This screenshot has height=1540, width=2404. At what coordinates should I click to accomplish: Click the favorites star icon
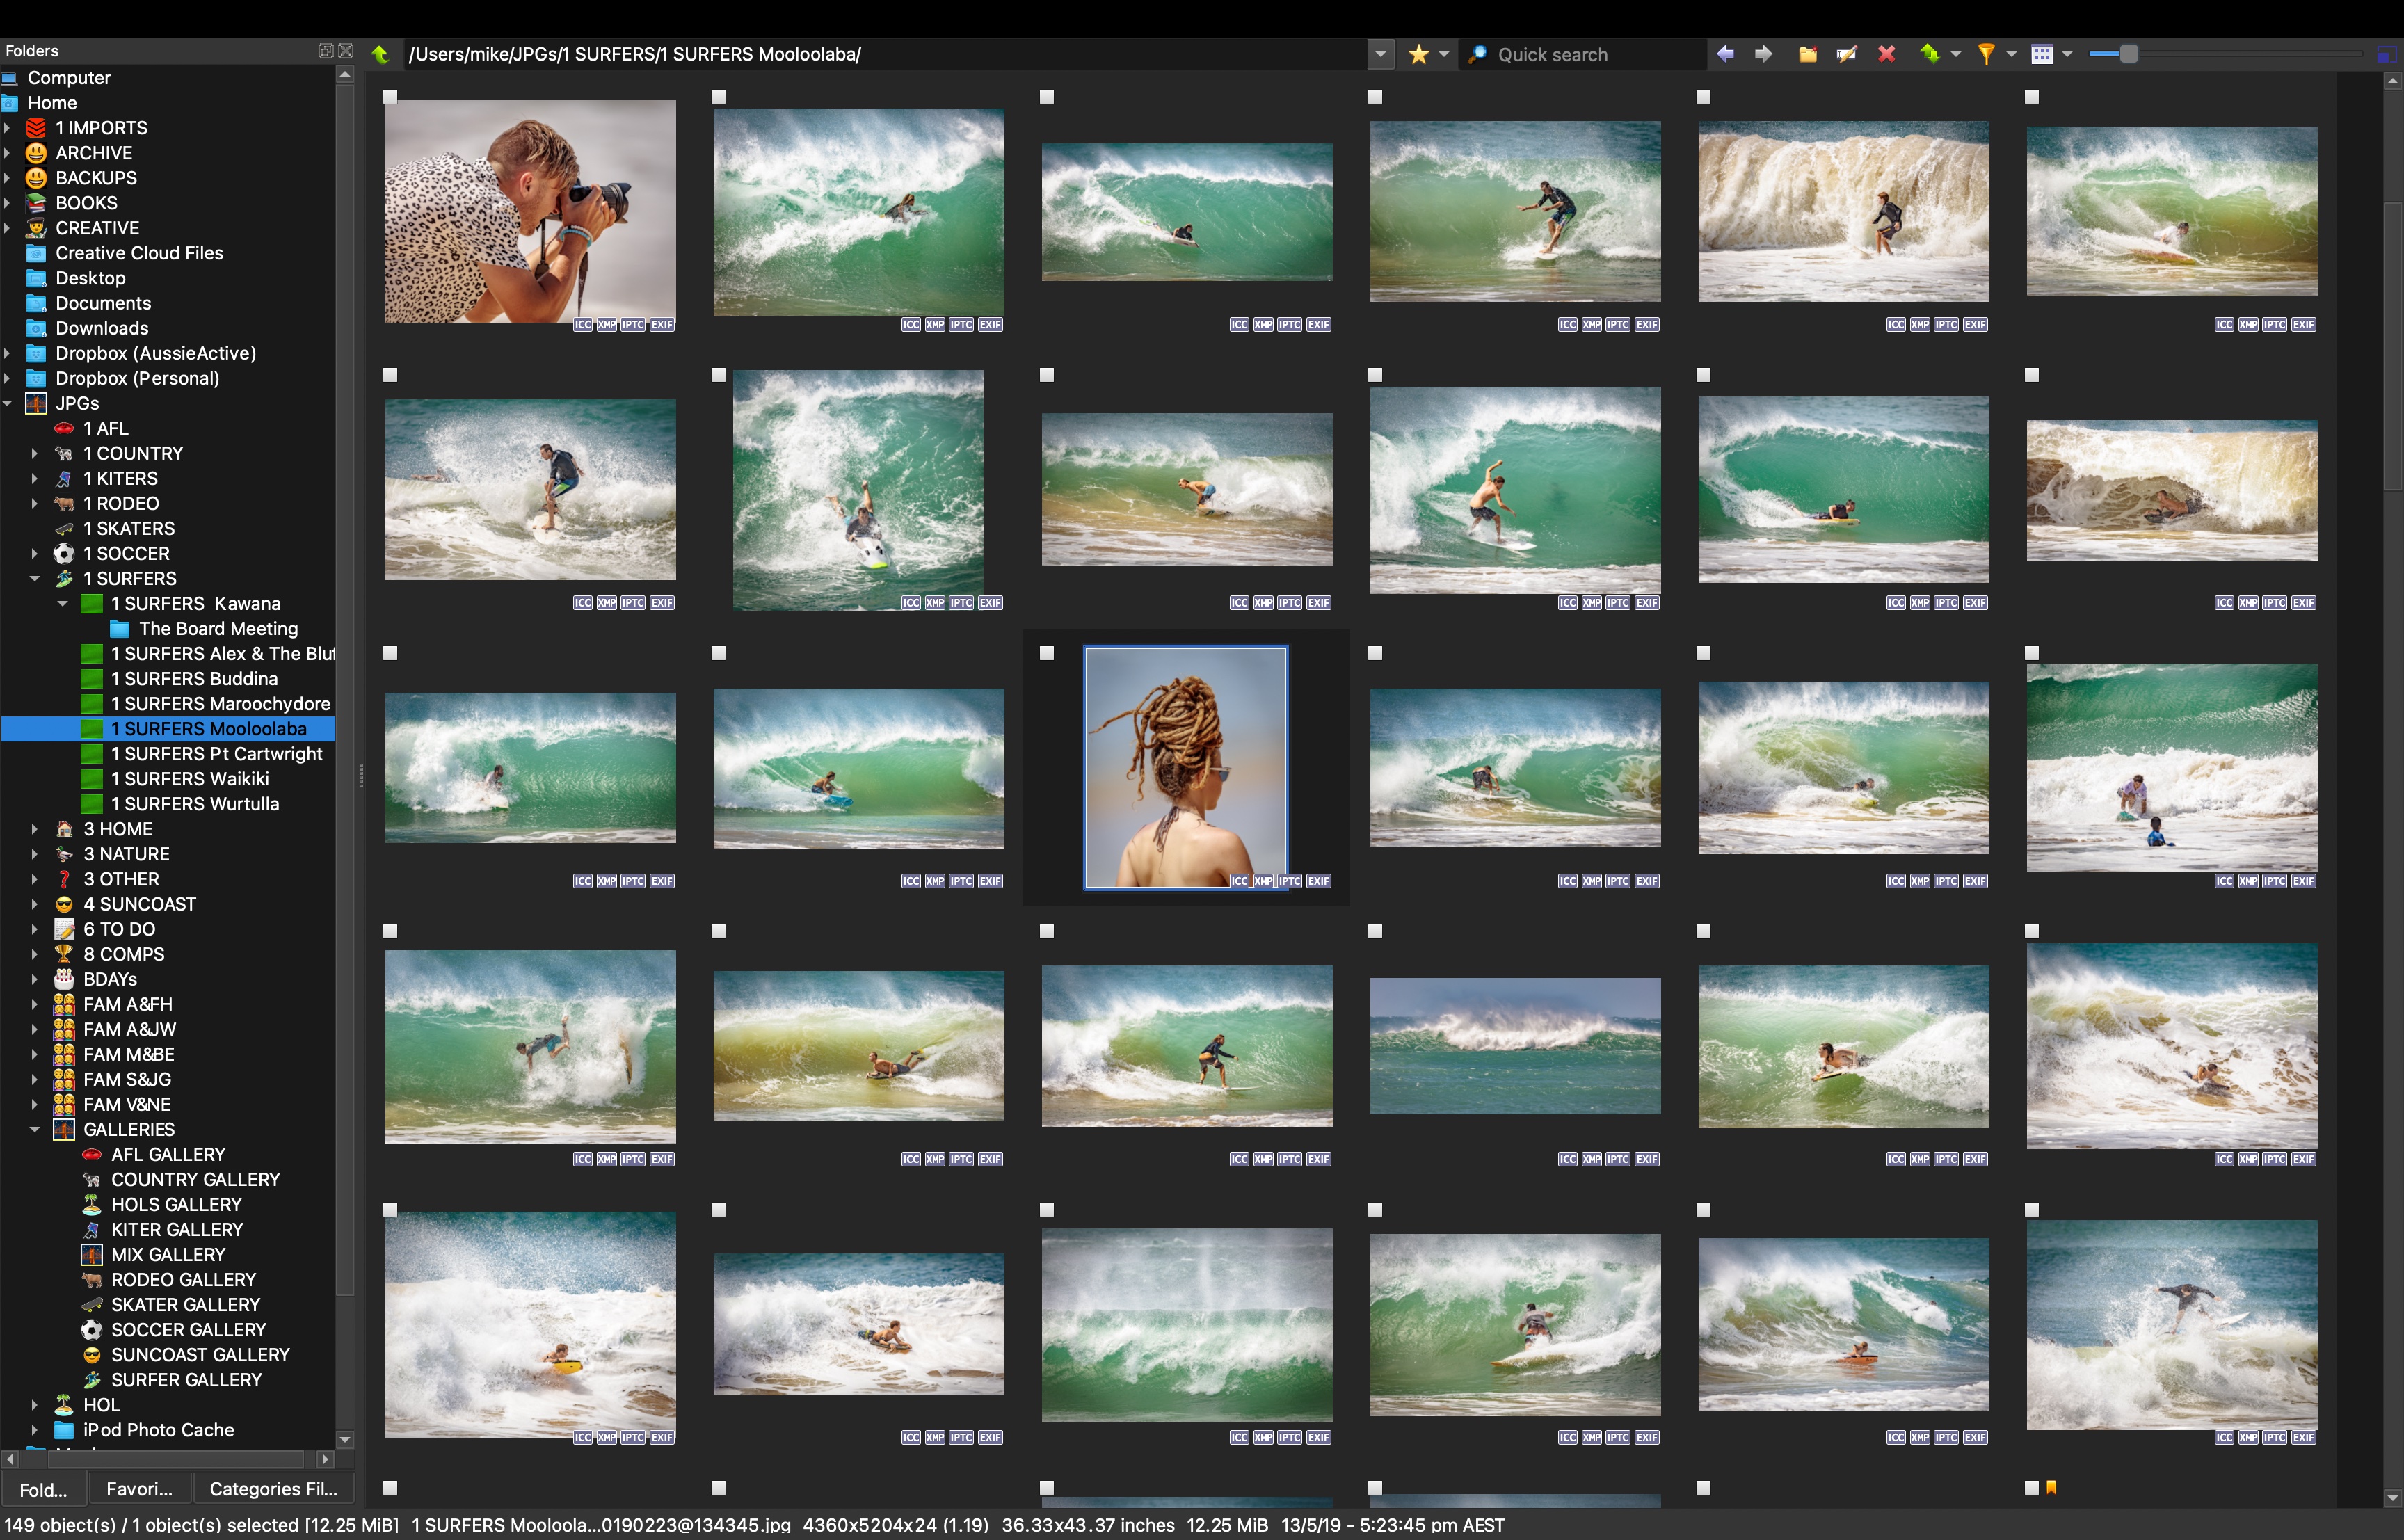(x=1418, y=54)
